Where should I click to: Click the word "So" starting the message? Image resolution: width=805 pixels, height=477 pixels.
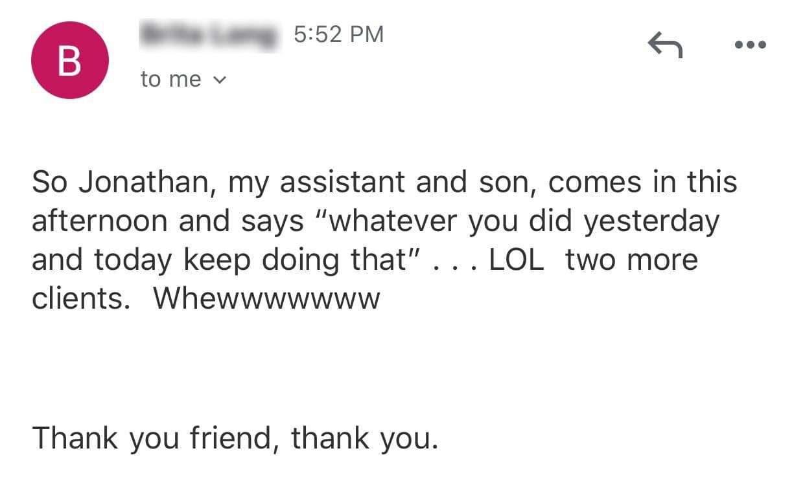click(x=50, y=183)
